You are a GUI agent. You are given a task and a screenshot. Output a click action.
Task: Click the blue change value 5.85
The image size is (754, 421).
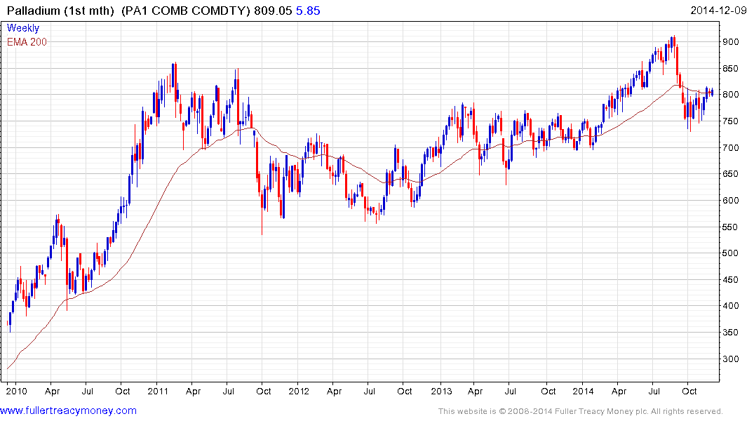click(x=308, y=11)
